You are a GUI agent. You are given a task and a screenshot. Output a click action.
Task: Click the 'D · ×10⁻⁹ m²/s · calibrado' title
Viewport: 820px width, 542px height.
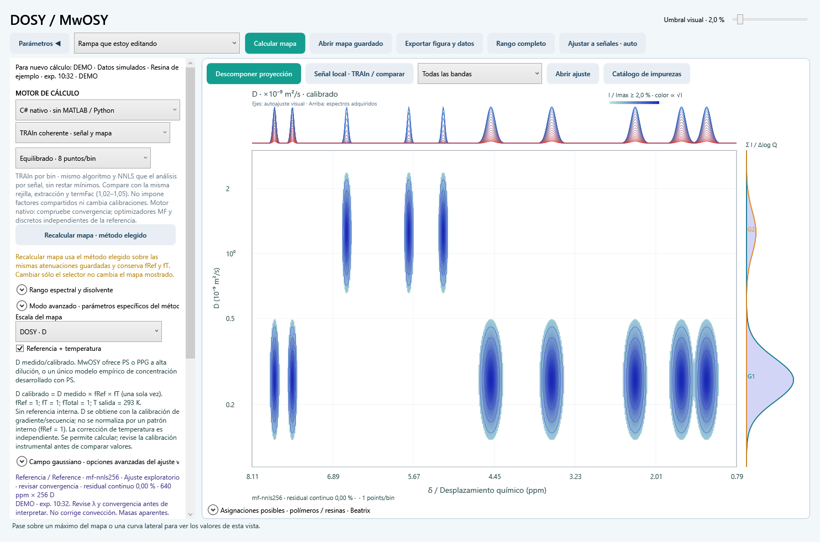(x=295, y=94)
